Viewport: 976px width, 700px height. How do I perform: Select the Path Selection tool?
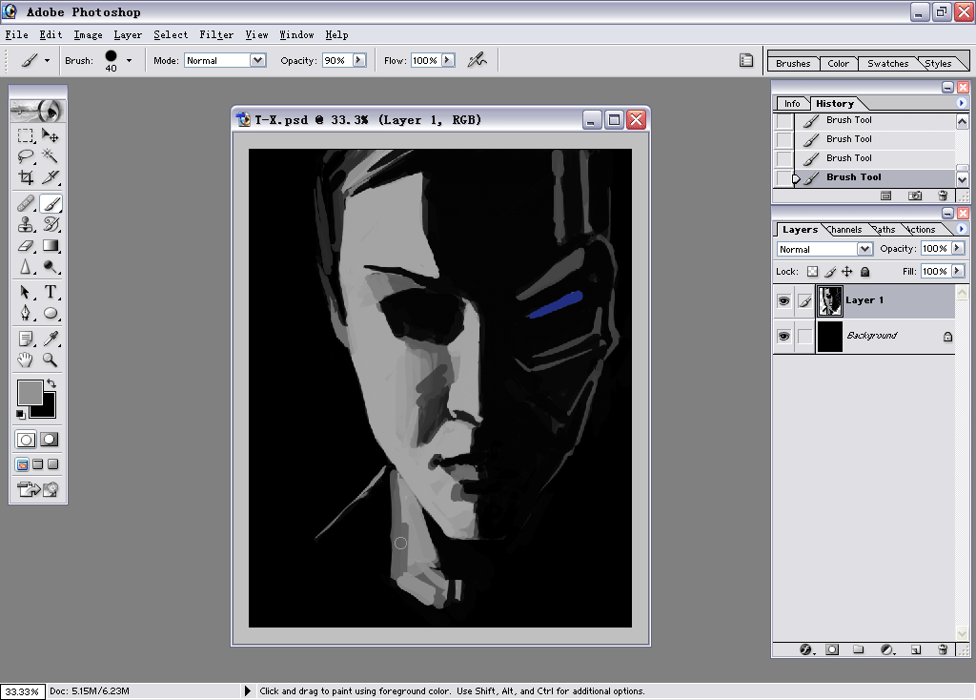[x=26, y=292]
